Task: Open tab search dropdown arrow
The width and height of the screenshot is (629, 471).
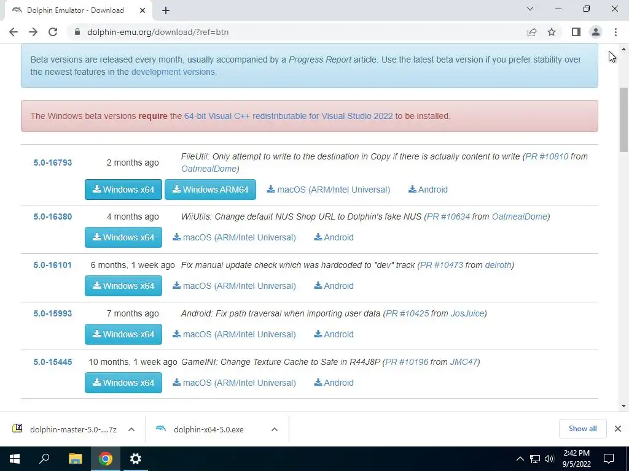Action: pyautogui.click(x=530, y=9)
